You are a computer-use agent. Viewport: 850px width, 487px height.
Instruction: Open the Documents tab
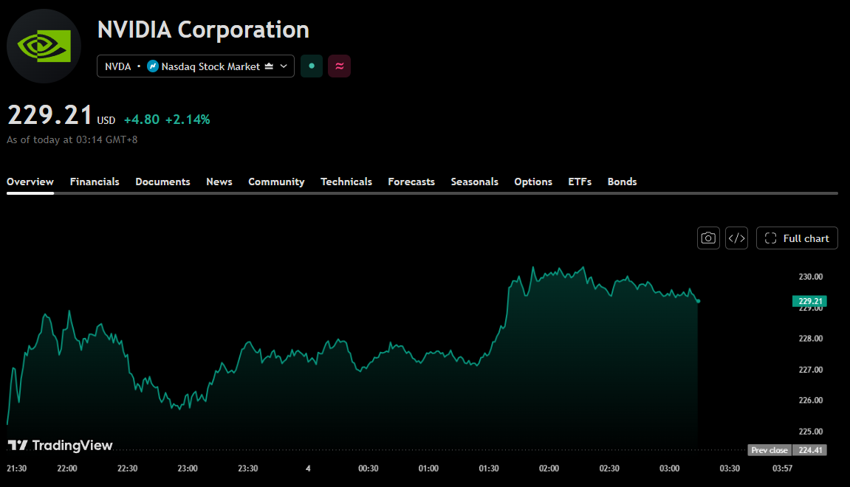pos(162,182)
